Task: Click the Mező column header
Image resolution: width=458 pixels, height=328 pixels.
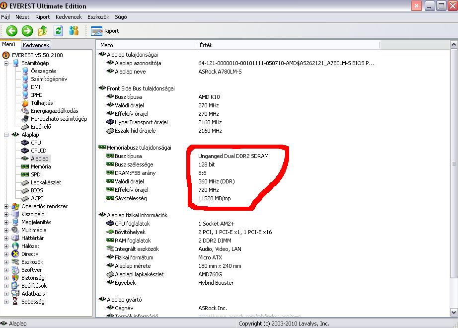Action: 146,45
